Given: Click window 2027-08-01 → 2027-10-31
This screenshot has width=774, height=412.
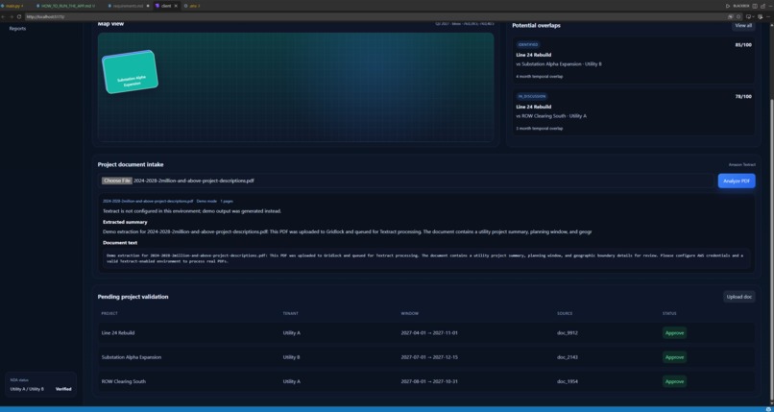Looking at the screenshot, I should coord(429,381).
